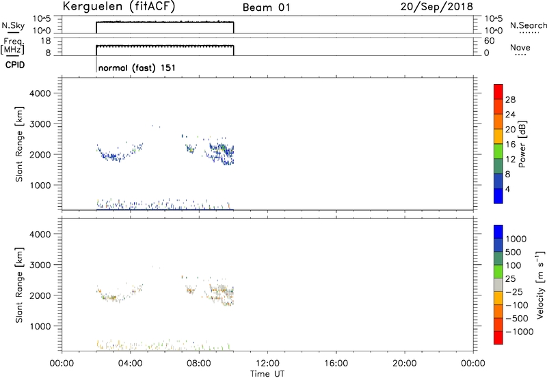Click the 'Power [dB]' colorbar label

[522, 144]
